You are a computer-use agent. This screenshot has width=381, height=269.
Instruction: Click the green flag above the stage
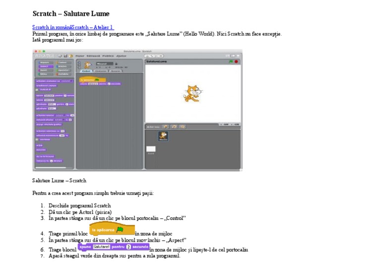click(x=231, y=61)
